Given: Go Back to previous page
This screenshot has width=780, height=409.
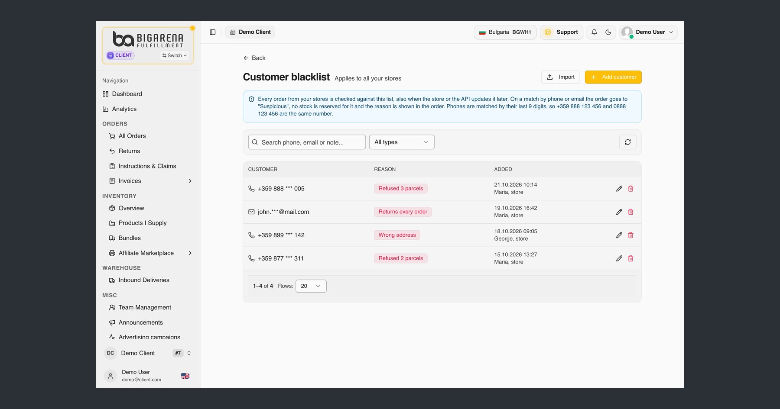Looking at the screenshot, I should [254, 58].
